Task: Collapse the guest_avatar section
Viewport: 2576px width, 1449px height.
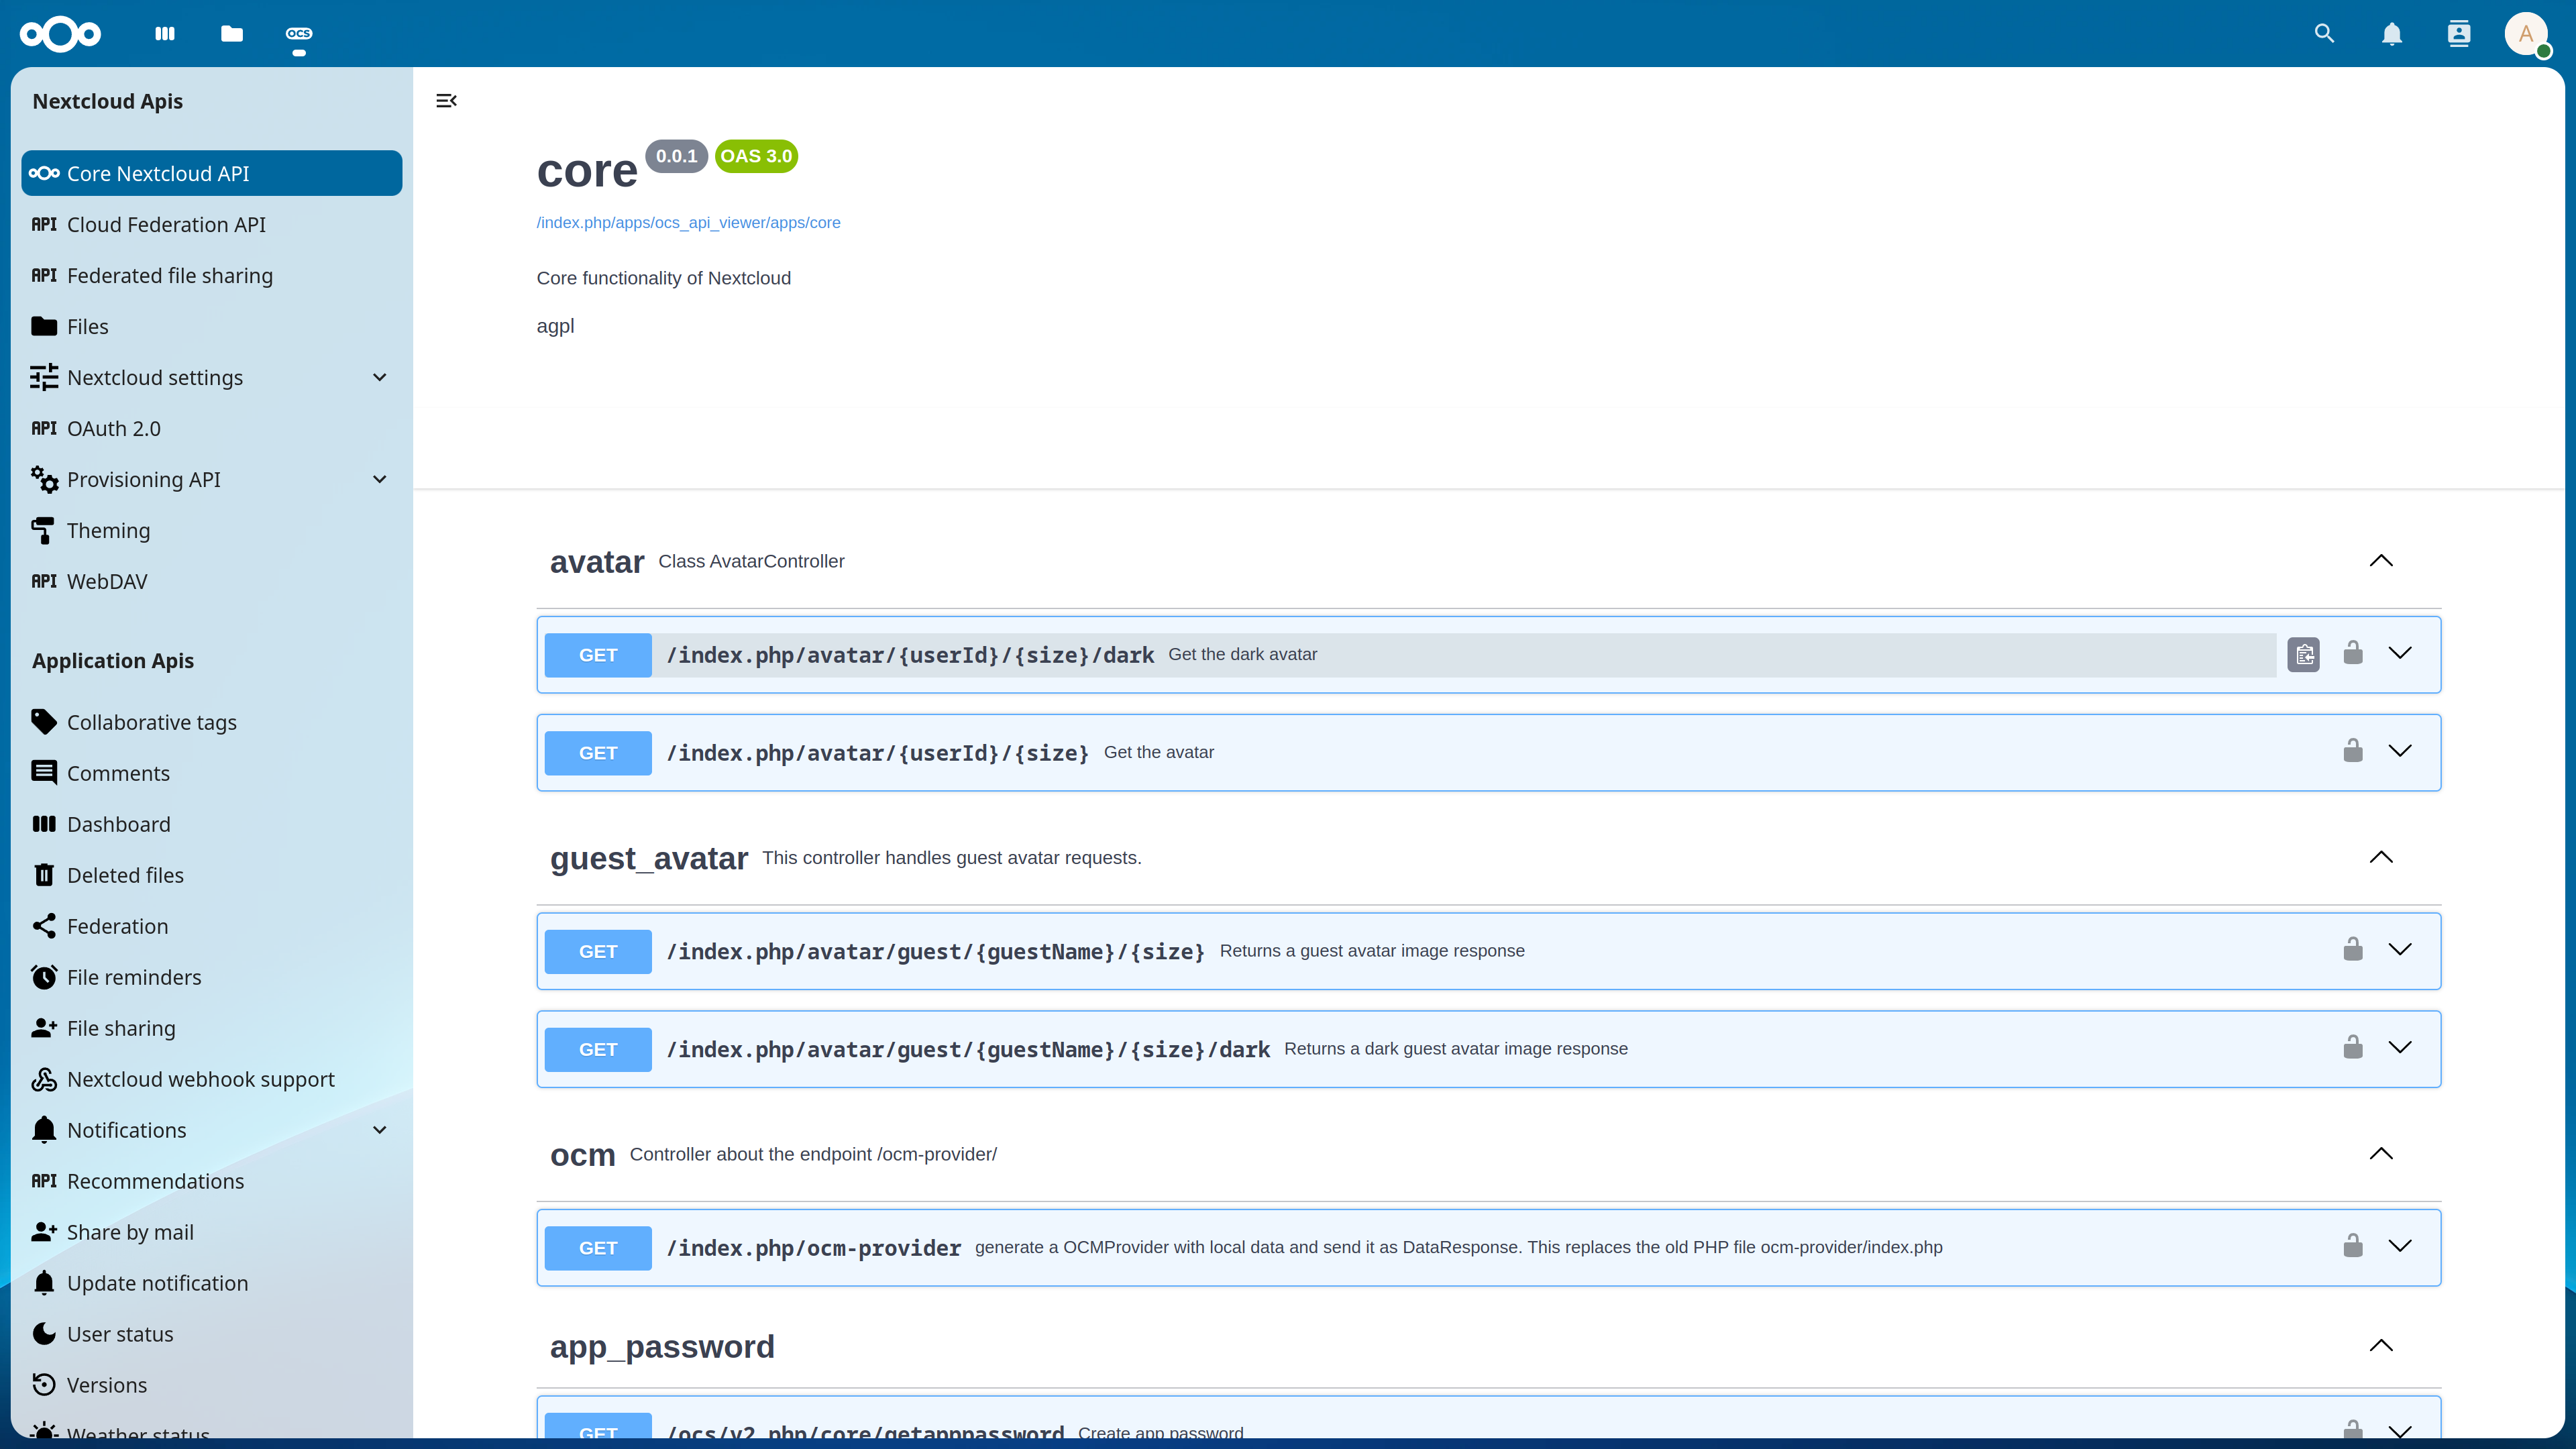Action: click(2381, 857)
